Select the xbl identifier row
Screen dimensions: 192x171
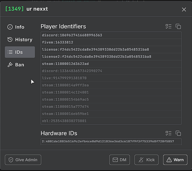[111, 121]
